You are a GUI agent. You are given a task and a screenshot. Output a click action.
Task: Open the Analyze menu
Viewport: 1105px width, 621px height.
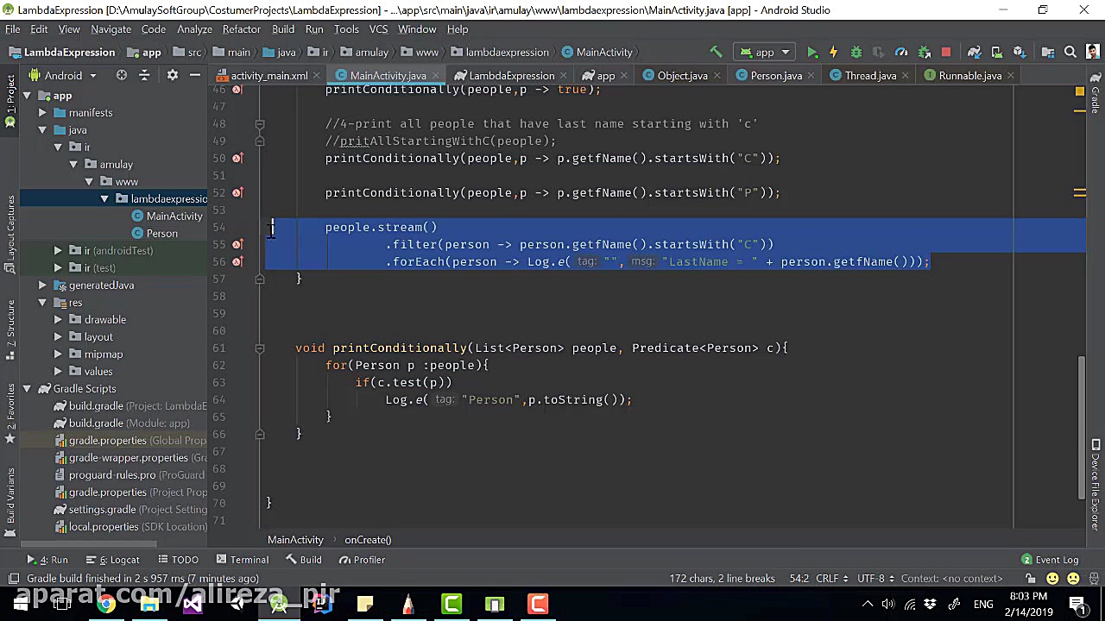tap(194, 28)
